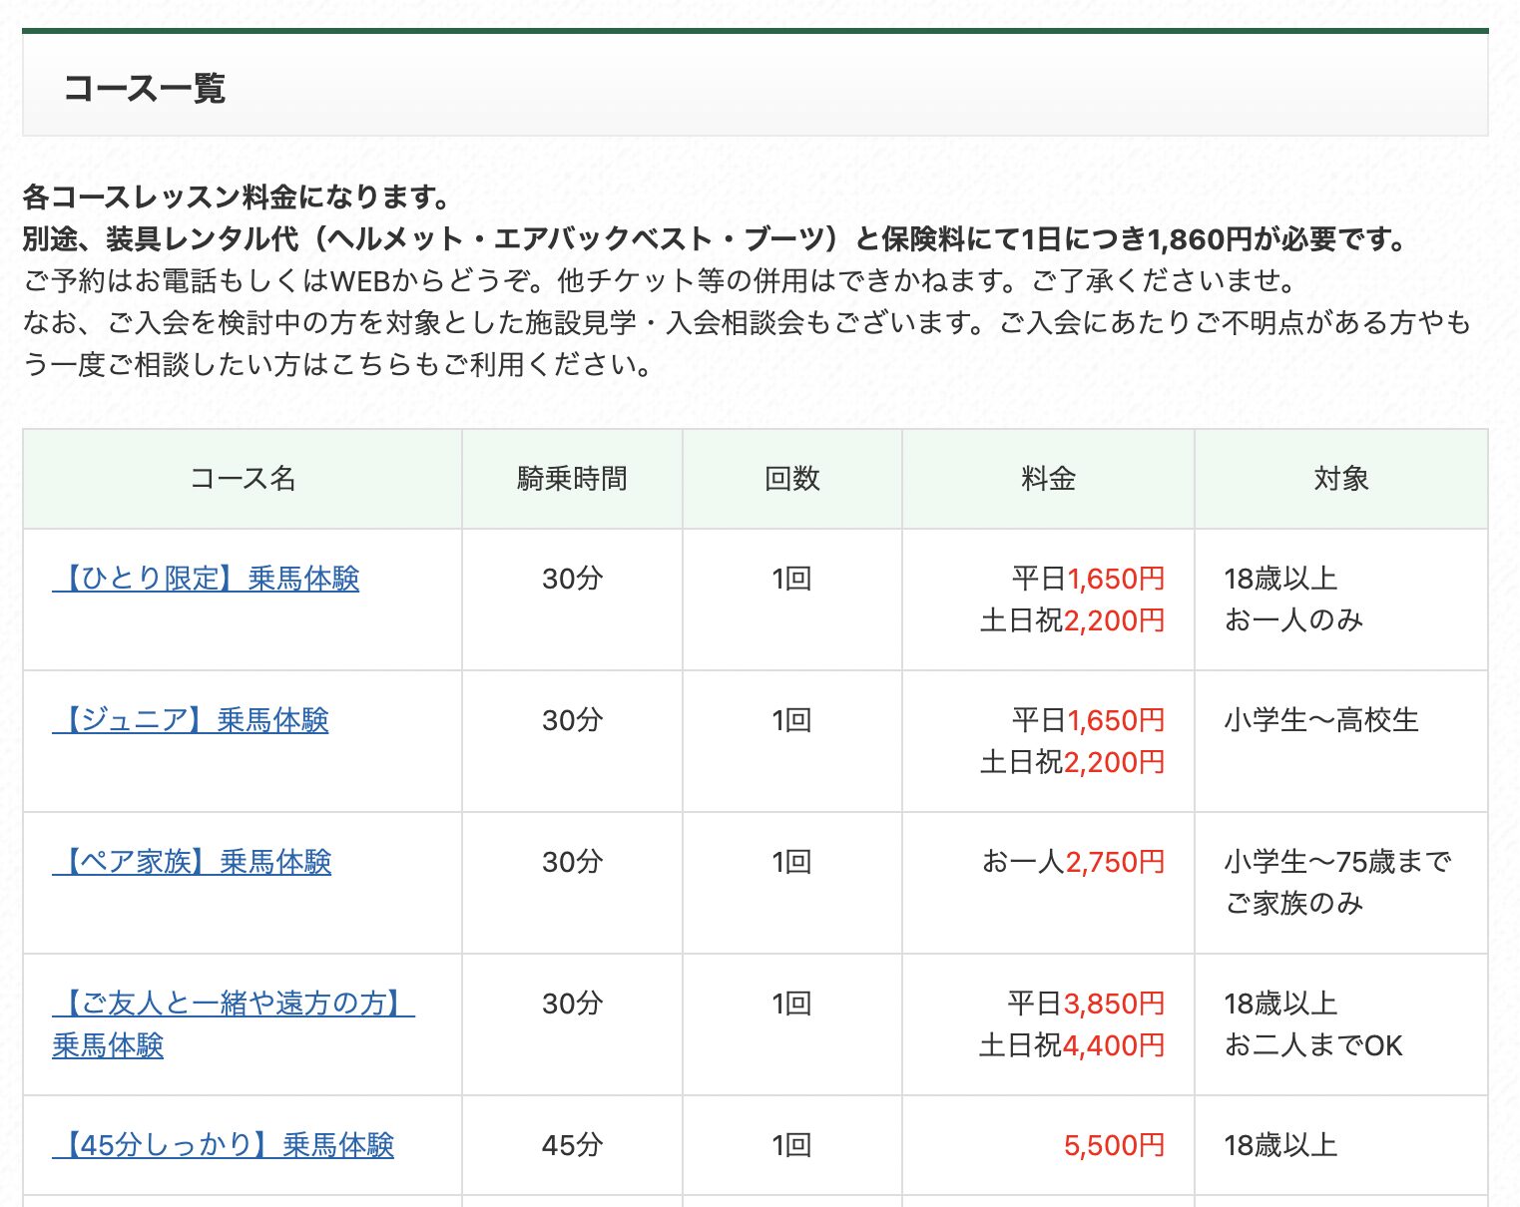Click the 各コースレッスン料金になります text
This screenshot has width=1520, height=1207.
pos(238,198)
